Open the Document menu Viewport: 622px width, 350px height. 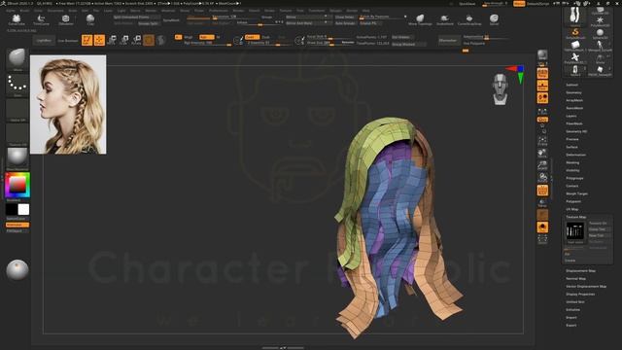pos(55,11)
